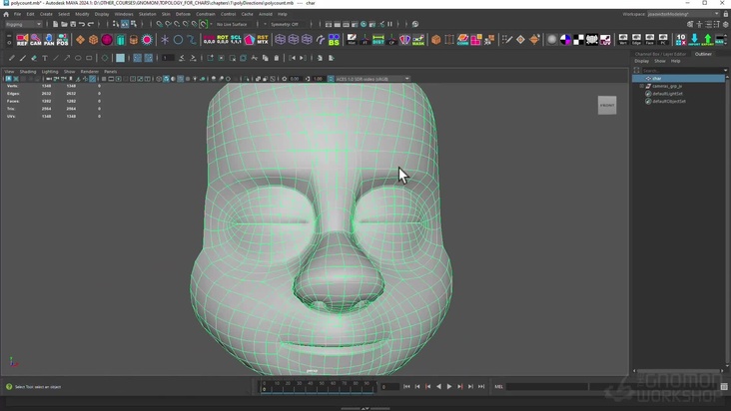
Task: Click the Vert selection mode shelf icon
Action: pyautogui.click(x=623, y=40)
